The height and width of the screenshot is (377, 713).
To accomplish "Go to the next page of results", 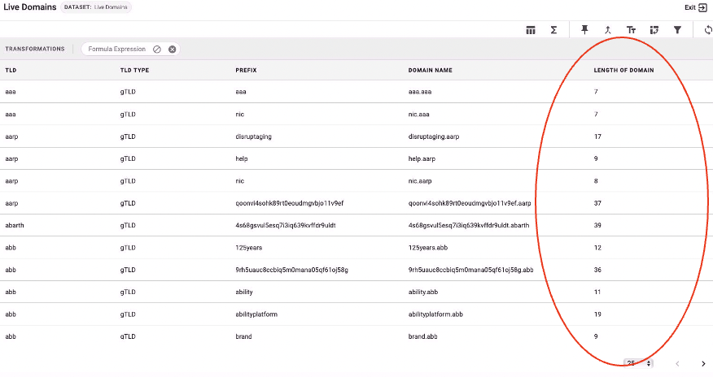I will [x=703, y=363].
